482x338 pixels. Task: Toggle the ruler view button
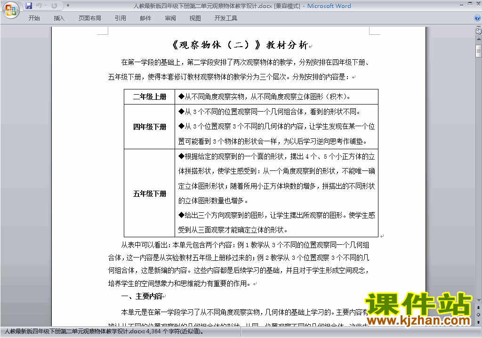[x=479, y=31]
